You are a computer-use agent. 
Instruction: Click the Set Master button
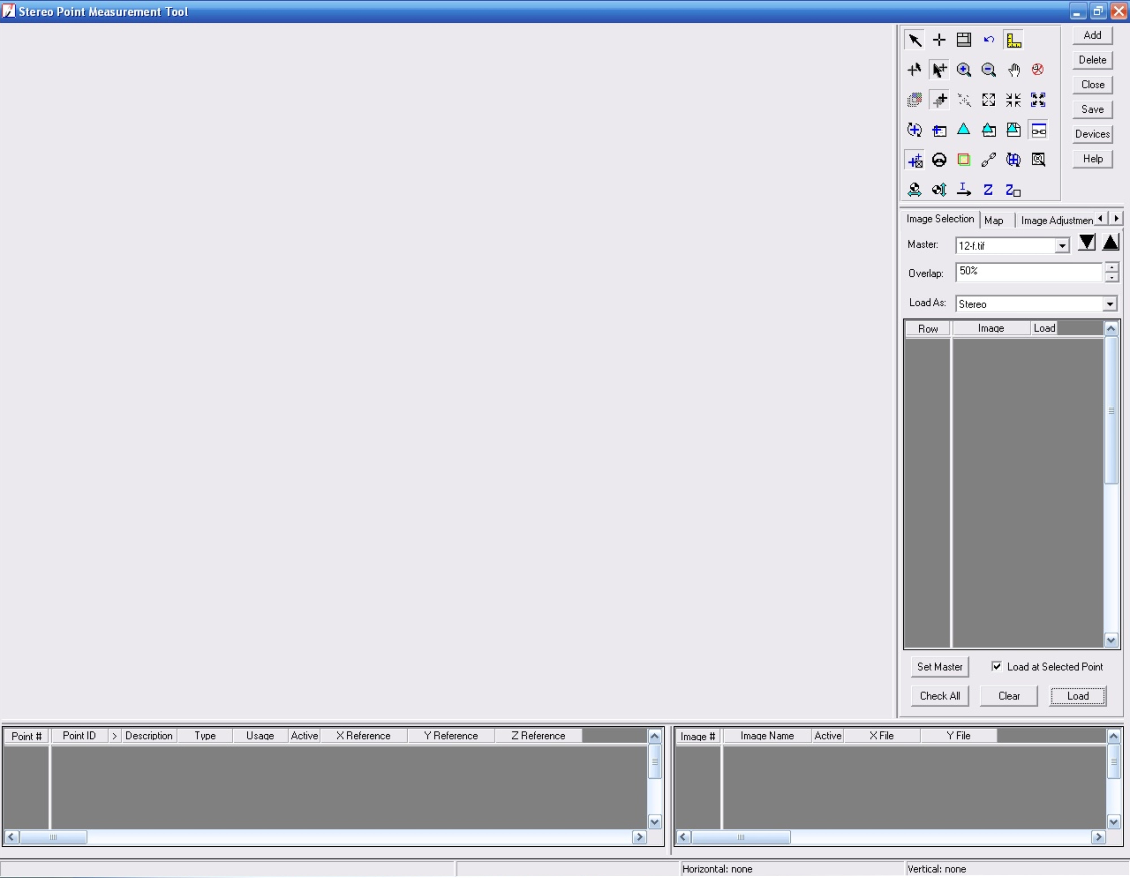tap(940, 667)
